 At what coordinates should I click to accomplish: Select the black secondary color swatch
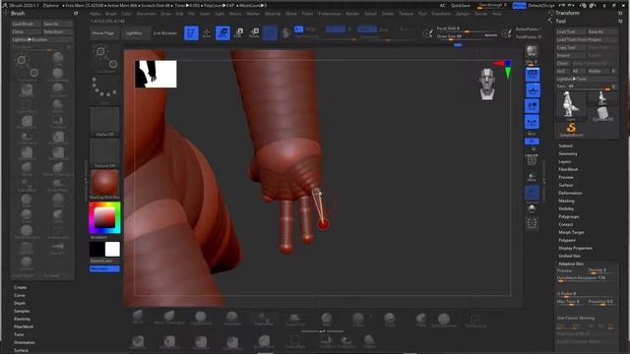click(x=96, y=249)
